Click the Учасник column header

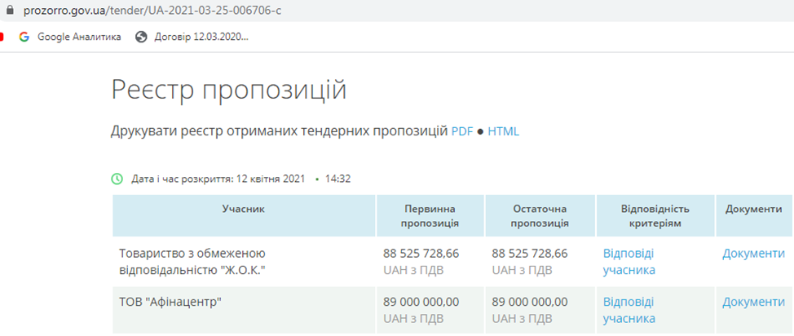point(243,210)
